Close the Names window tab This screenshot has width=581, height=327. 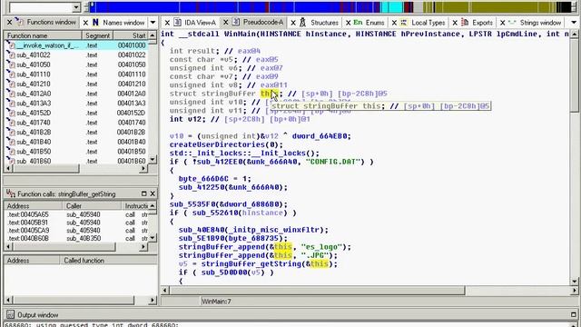coord(85,23)
